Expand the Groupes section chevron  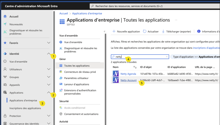pyautogui.click(x=49, y=77)
